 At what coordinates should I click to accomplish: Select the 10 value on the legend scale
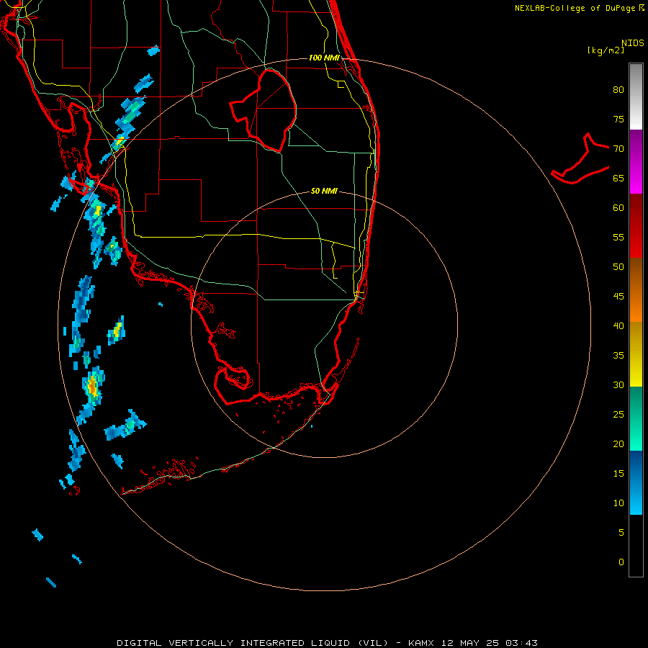coord(618,503)
